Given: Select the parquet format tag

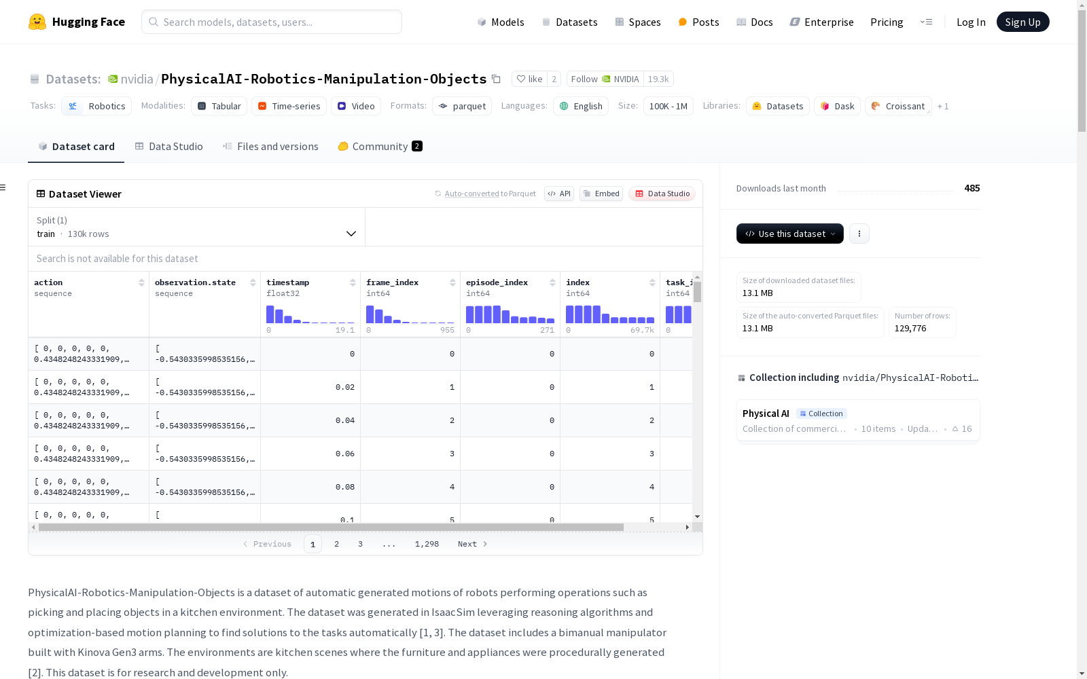Looking at the screenshot, I should [462, 106].
